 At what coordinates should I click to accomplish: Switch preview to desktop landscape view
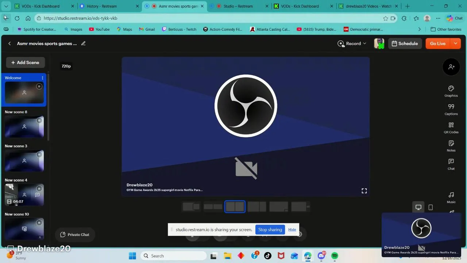[x=418, y=207]
